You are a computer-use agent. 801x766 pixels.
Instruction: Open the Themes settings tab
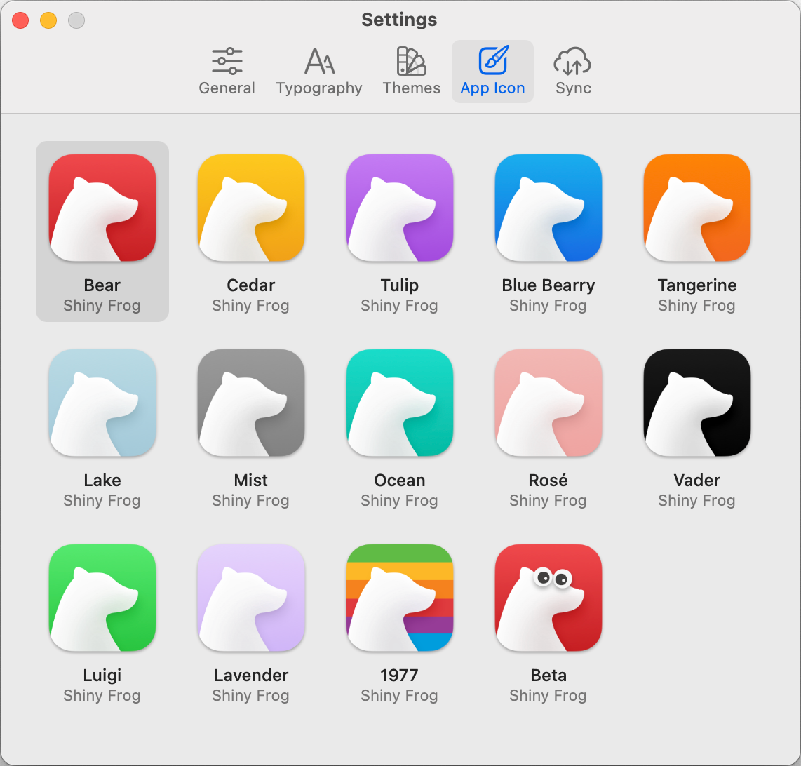tap(412, 72)
